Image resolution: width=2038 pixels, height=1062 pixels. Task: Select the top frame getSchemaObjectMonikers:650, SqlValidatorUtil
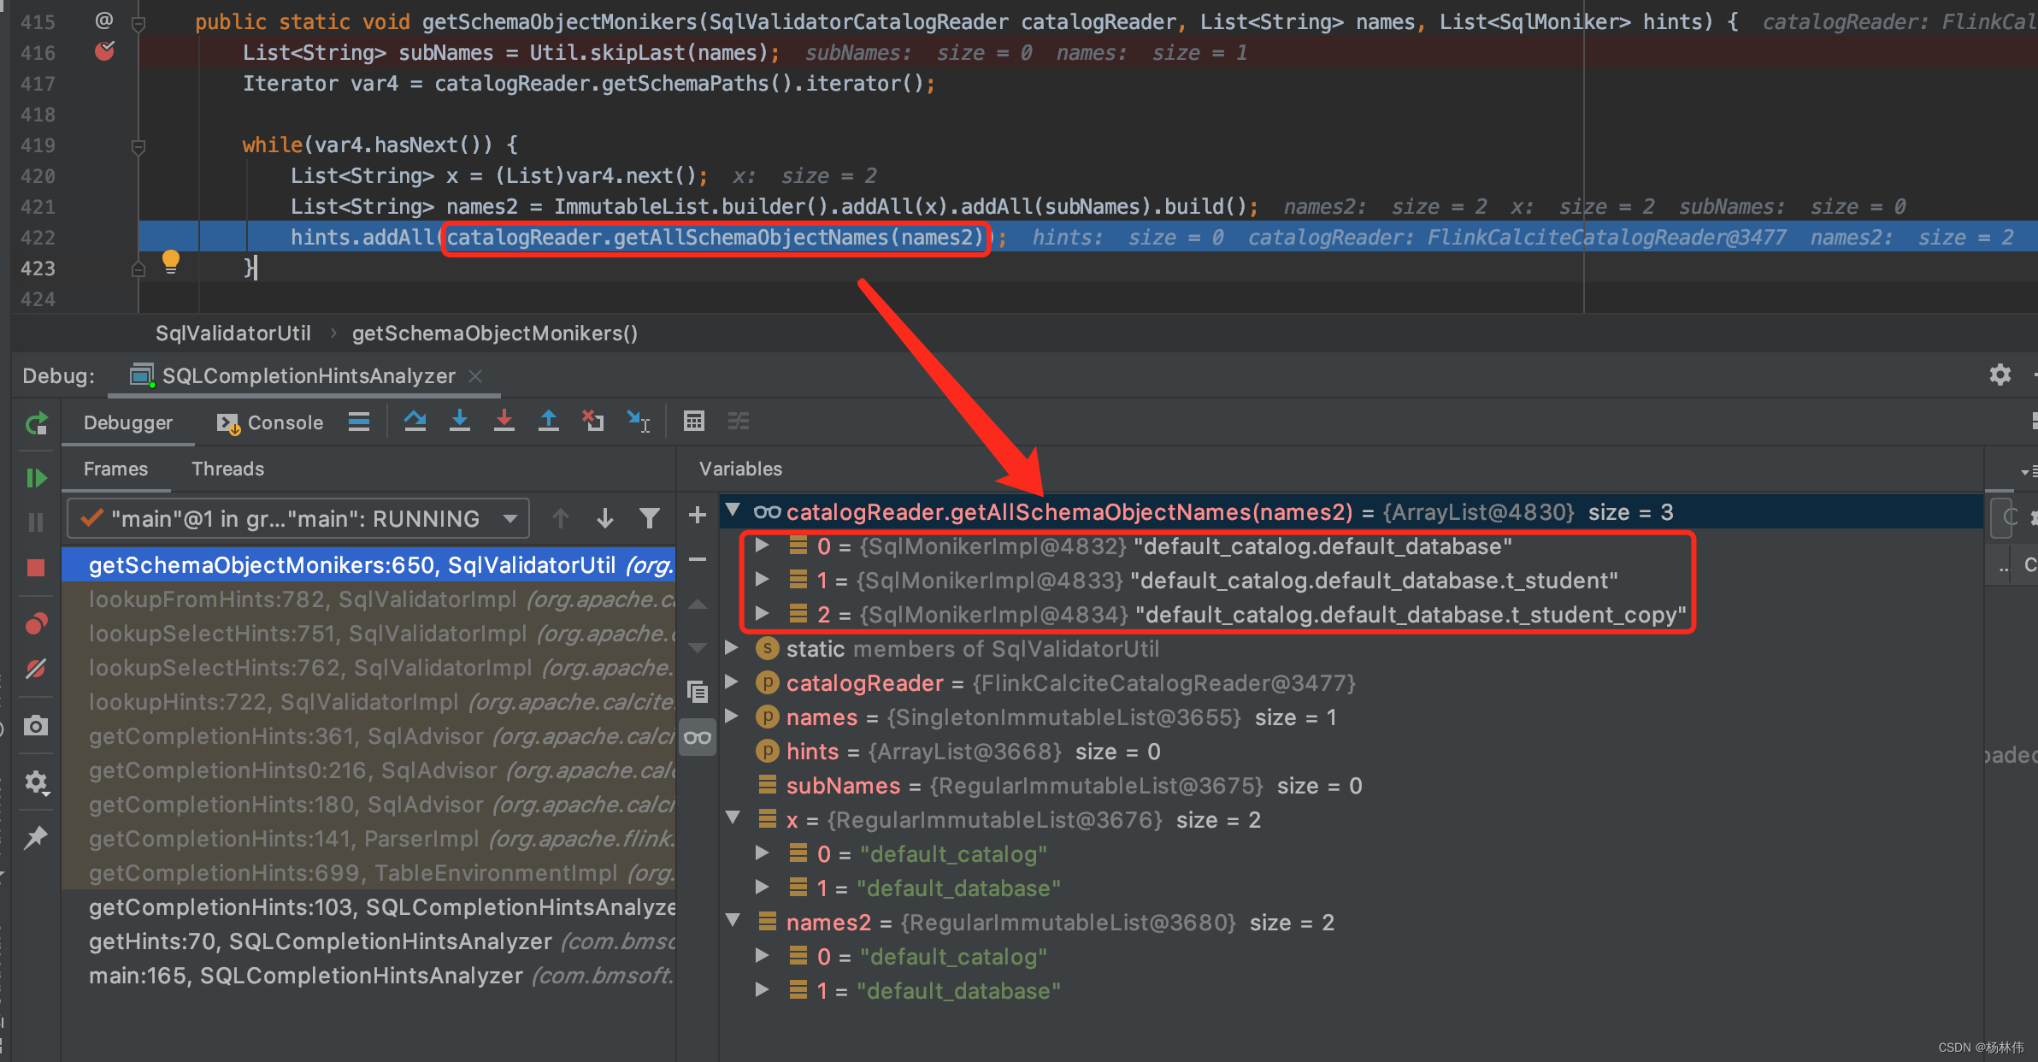pyautogui.click(x=368, y=565)
